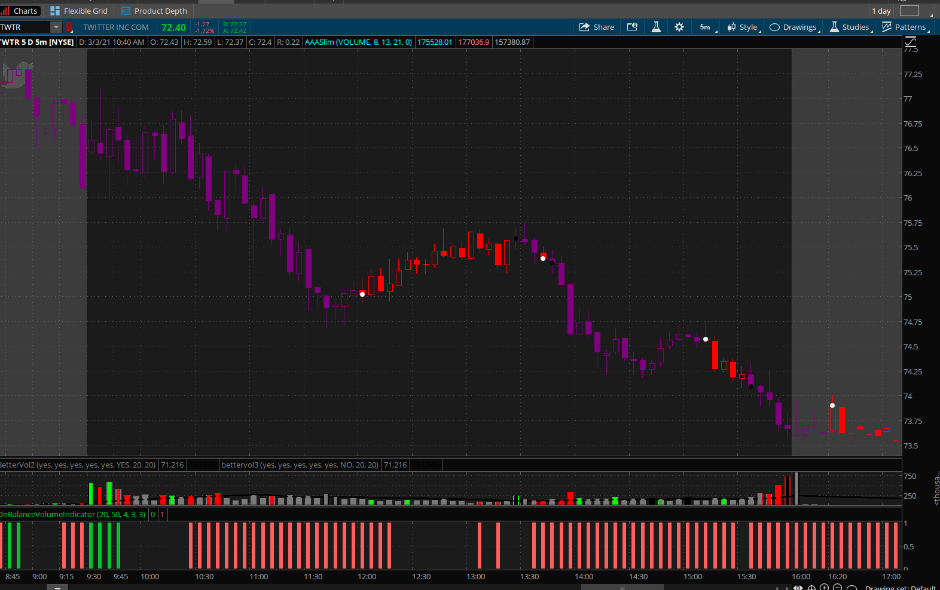Click the pan left-right arrows icon
This screenshot has height=590, width=940.
(798, 588)
